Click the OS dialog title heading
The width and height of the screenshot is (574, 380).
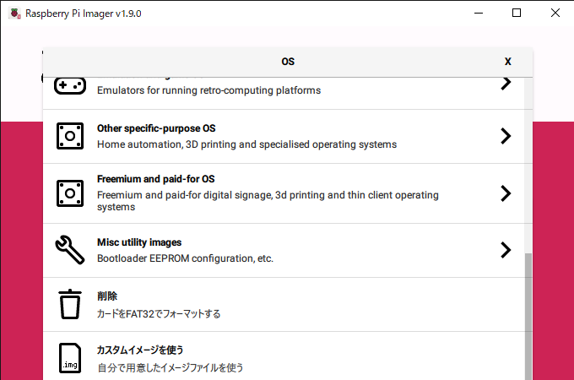[x=288, y=62]
